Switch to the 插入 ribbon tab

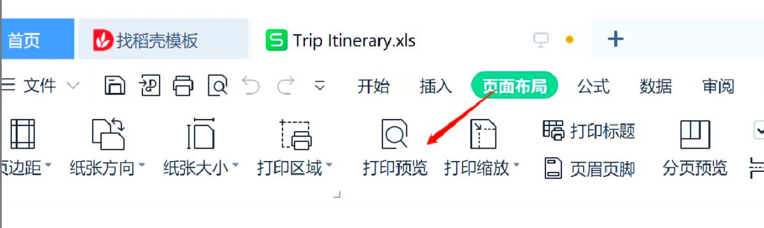[436, 86]
